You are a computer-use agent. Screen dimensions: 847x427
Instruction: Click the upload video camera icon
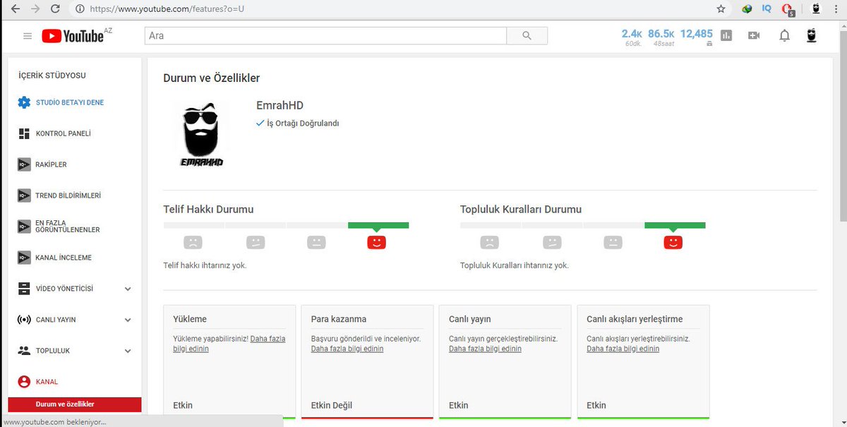coord(754,35)
